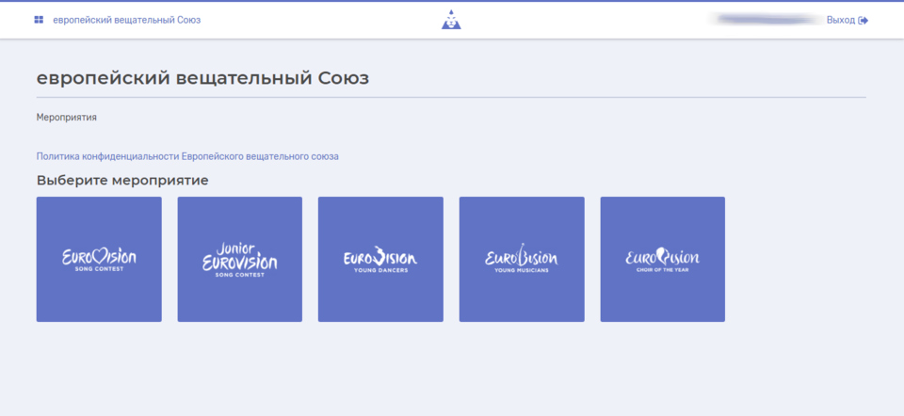904x416 pixels.
Task: Click the Мероприятия breadcrumb text
Action: pyautogui.click(x=66, y=118)
